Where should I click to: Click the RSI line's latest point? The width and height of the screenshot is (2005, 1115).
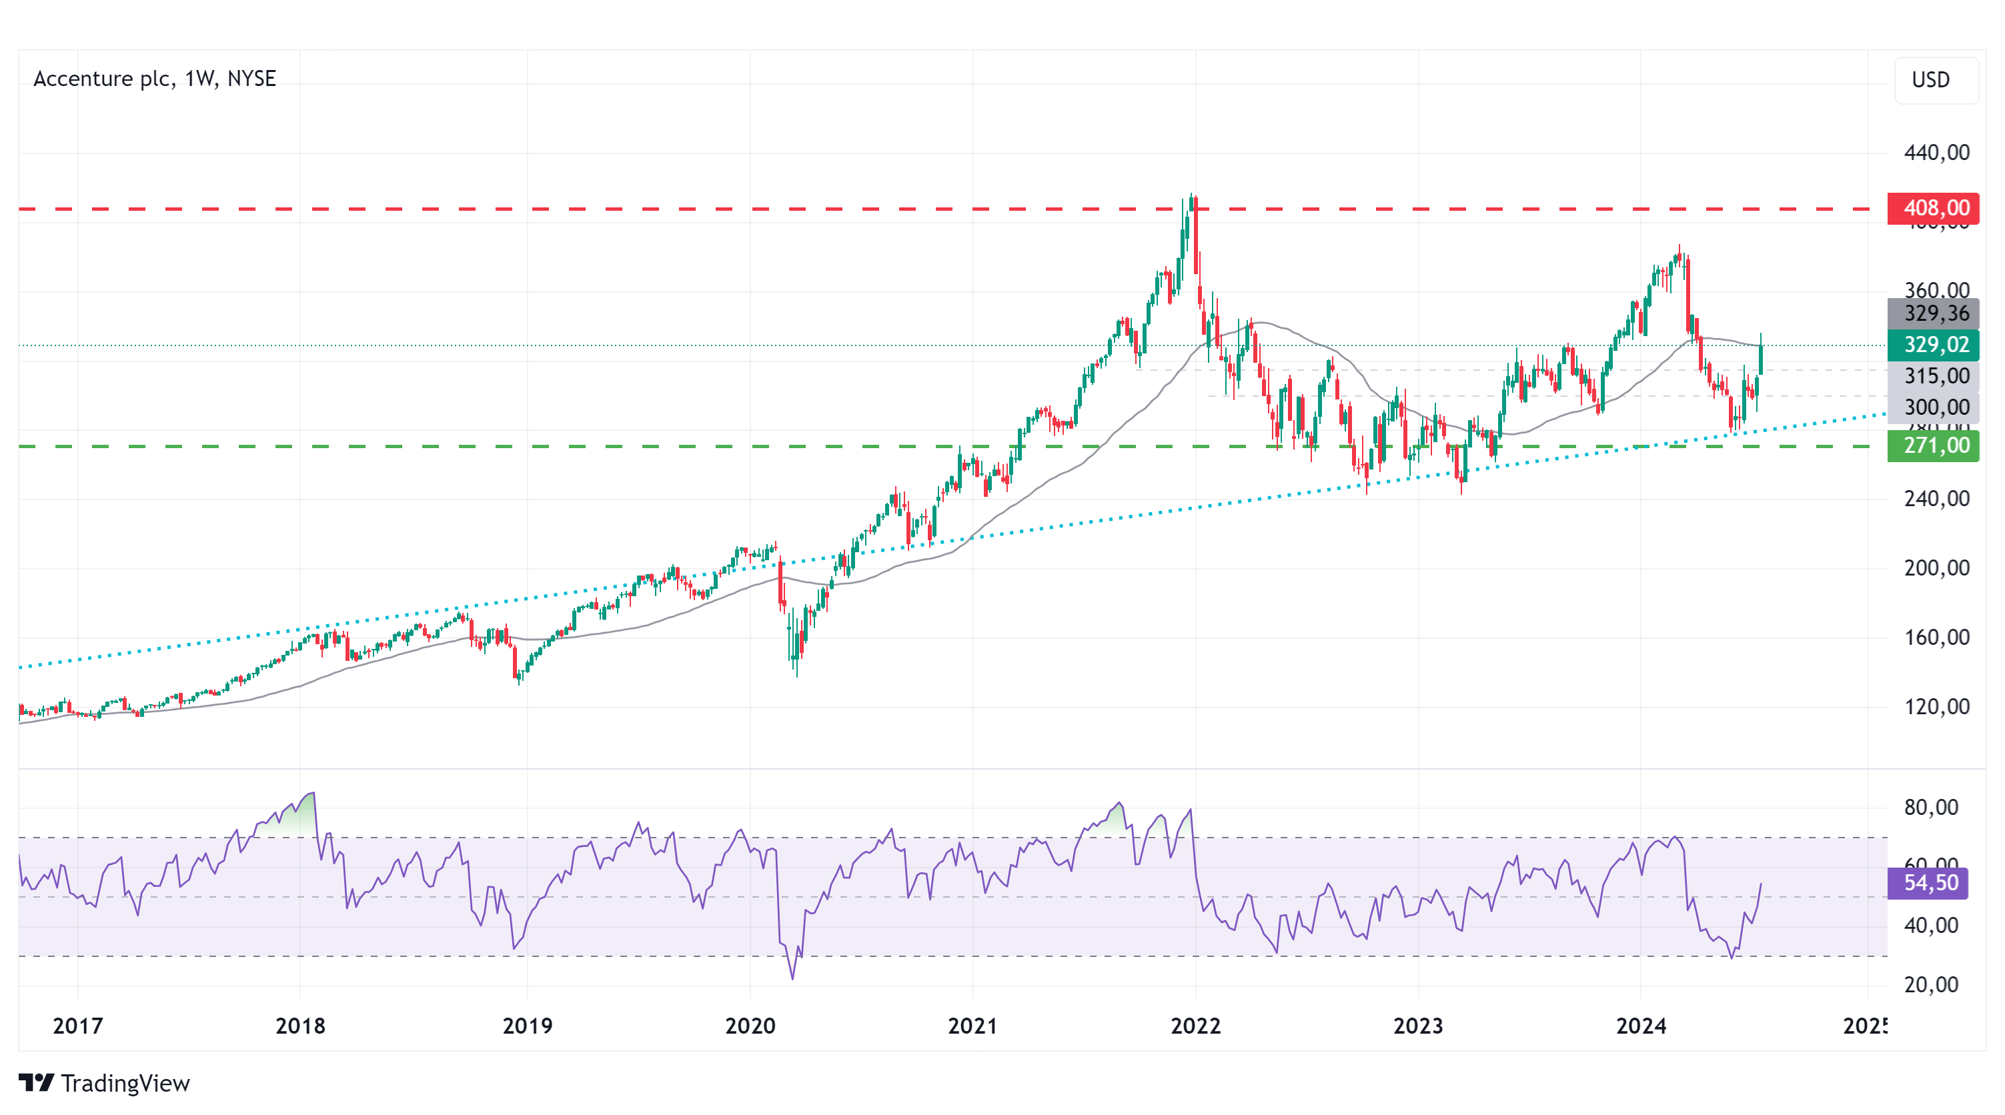pos(1761,884)
